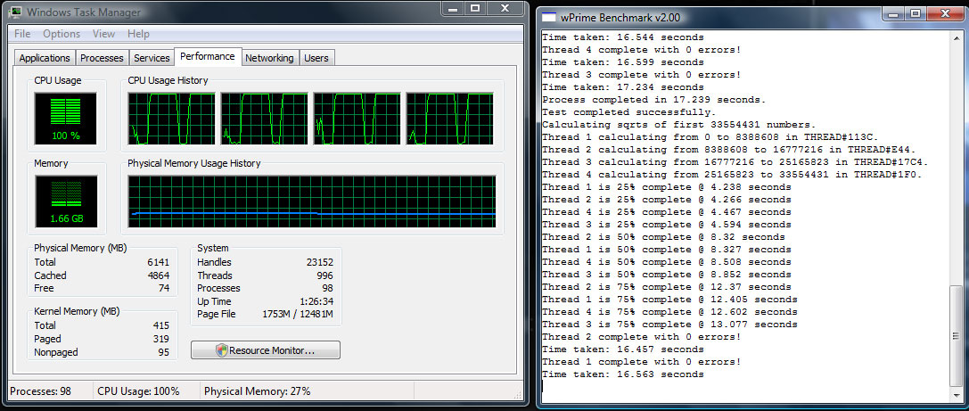
Task: Click the Up Time value 1:26:34
Action: pyautogui.click(x=317, y=301)
